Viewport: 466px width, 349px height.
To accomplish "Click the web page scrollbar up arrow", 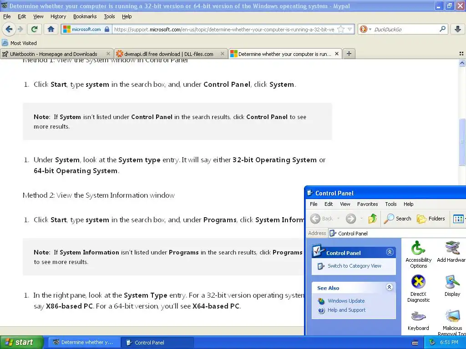I will click(462, 63).
